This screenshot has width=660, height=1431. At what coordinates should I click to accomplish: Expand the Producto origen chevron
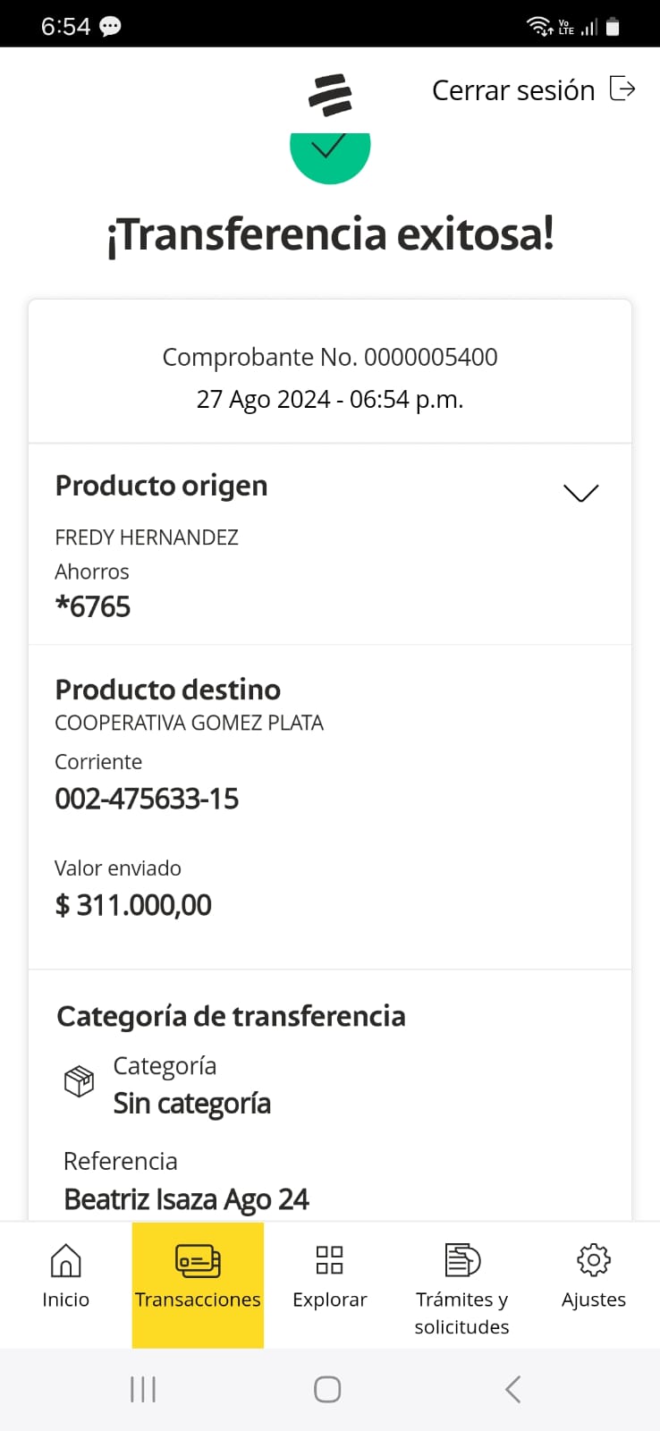point(580,493)
